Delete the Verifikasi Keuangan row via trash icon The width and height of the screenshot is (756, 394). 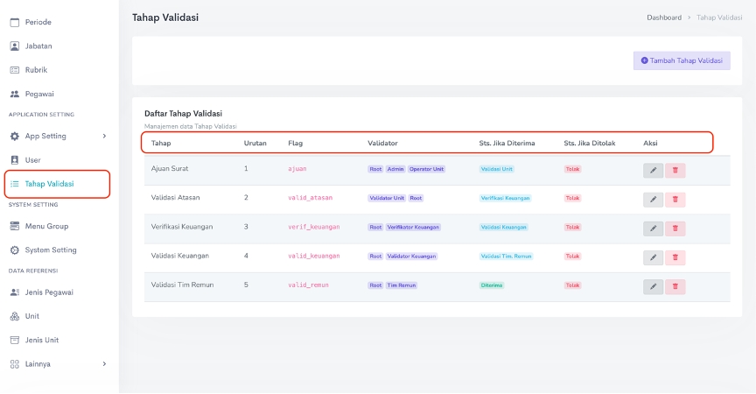675,229
